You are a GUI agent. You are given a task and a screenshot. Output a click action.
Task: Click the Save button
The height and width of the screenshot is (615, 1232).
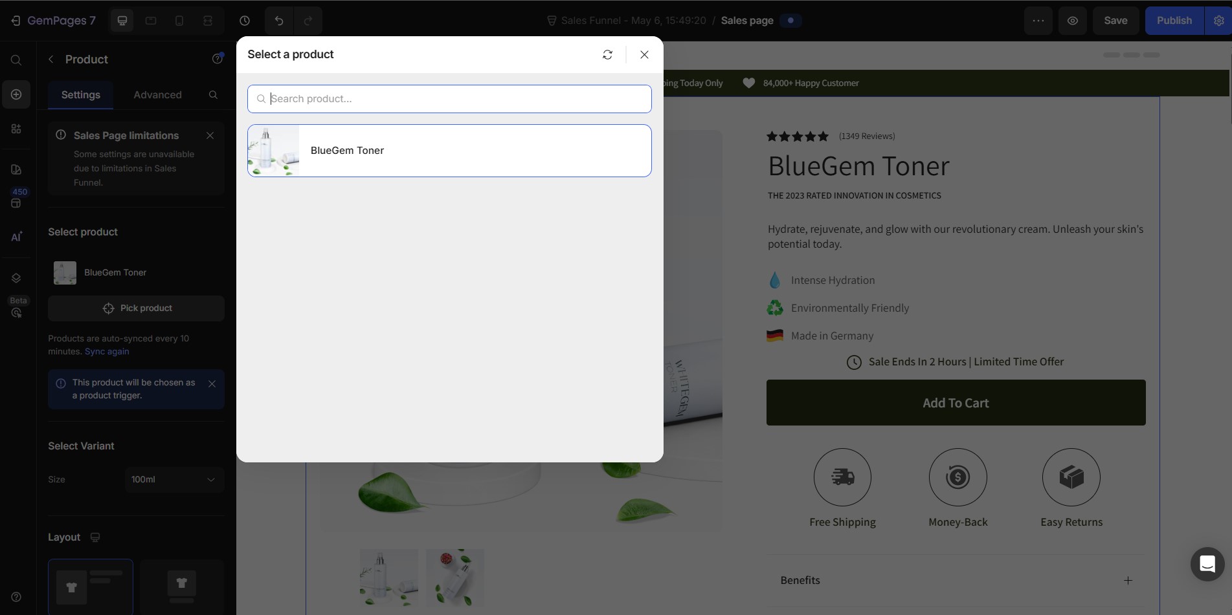click(1115, 21)
